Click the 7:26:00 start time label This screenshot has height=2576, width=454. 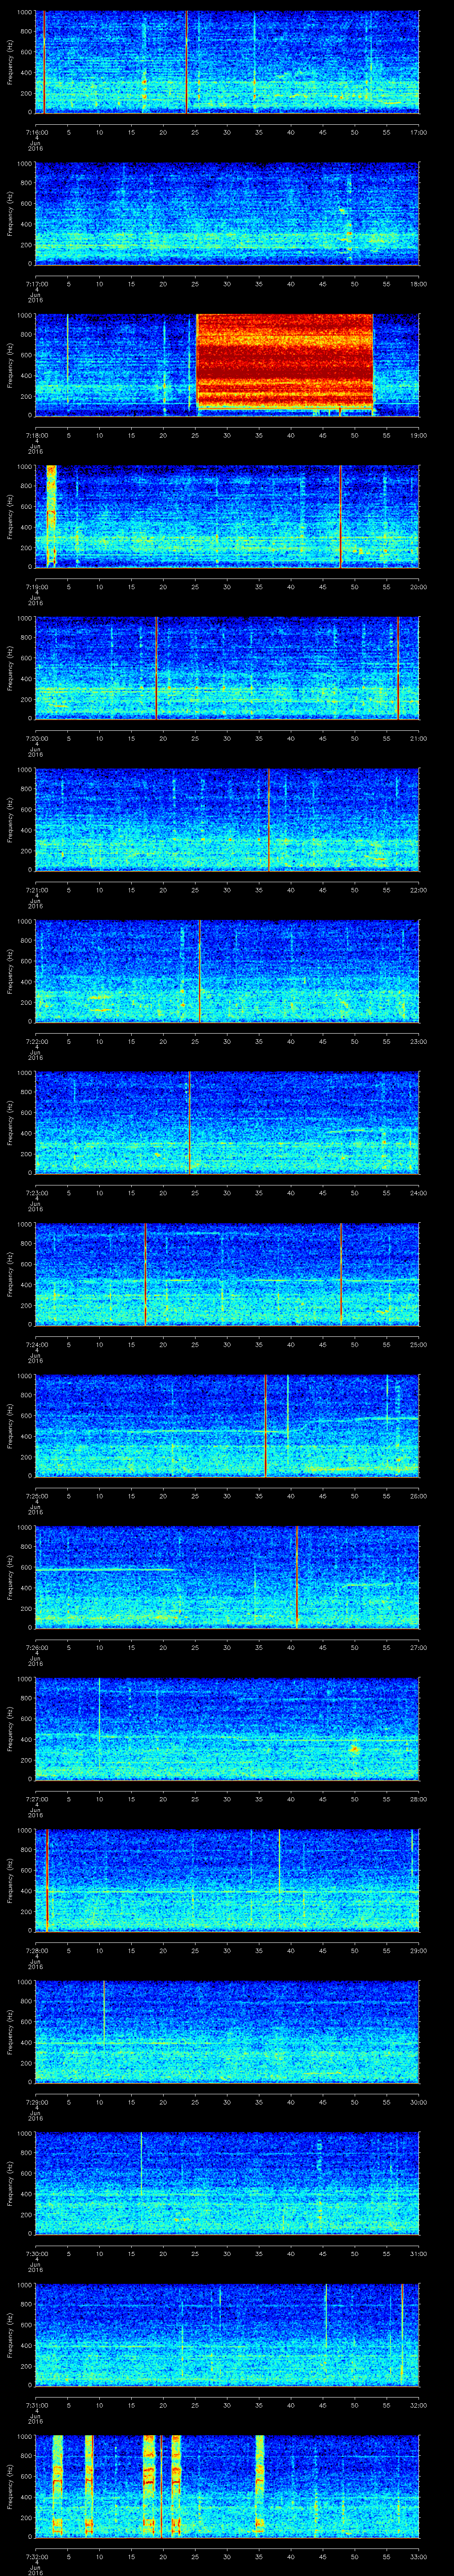point(36,1647)
